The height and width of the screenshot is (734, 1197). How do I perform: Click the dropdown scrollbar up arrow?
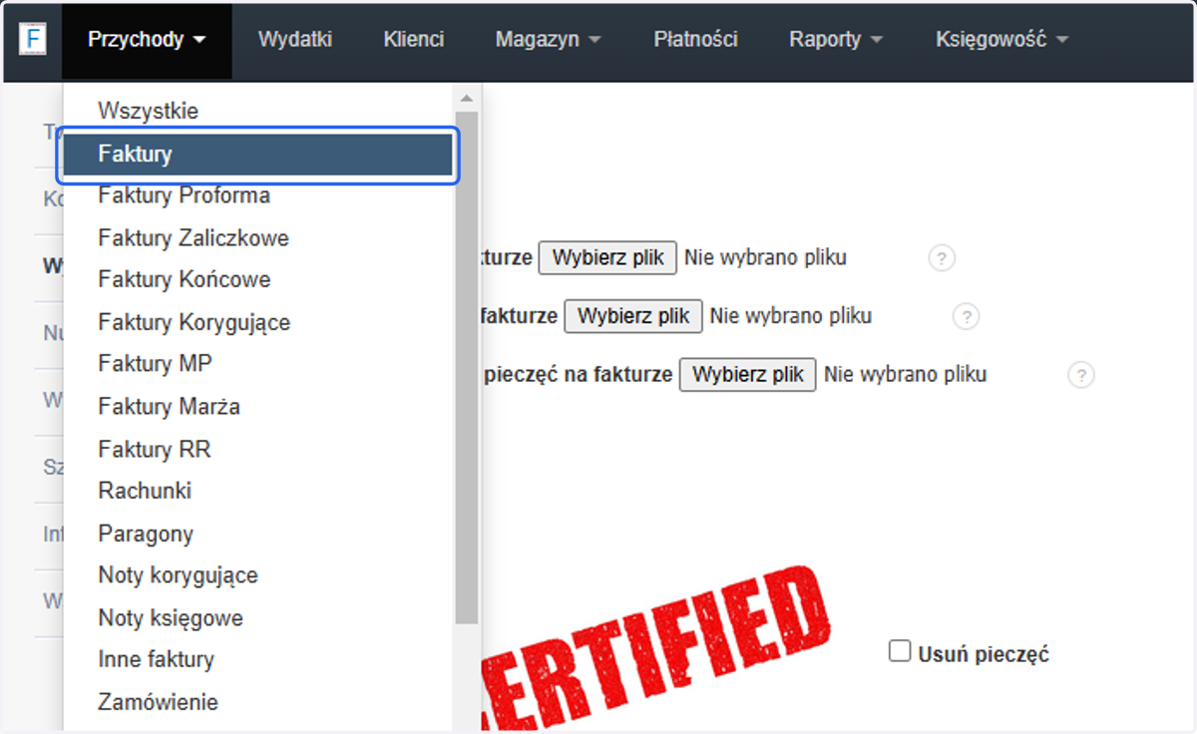(x=466, y=98)
